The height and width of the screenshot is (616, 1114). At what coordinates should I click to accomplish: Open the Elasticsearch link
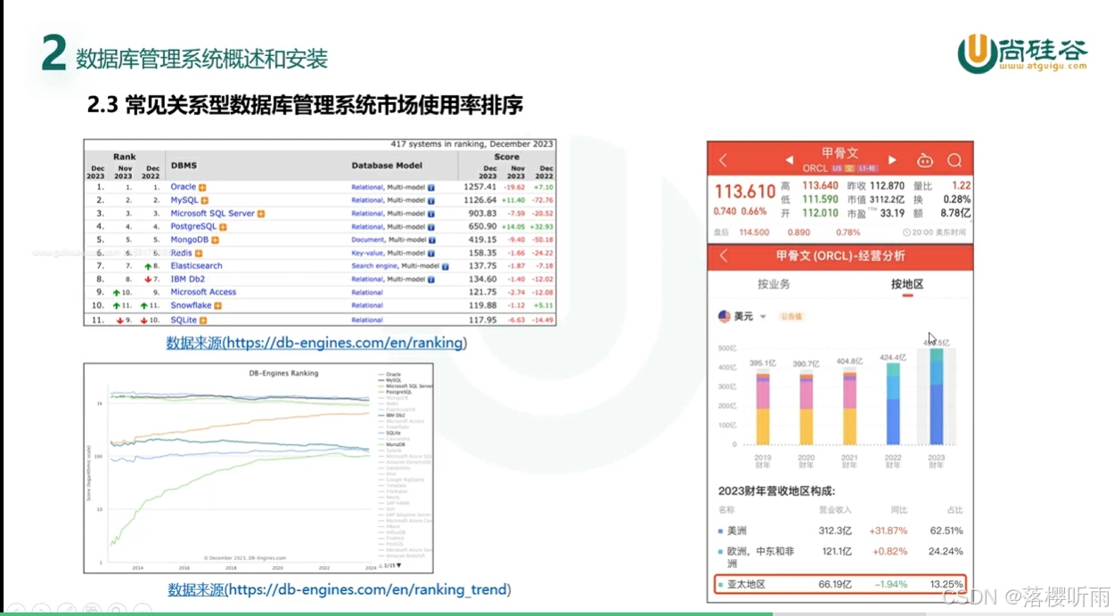pos(196,266)
